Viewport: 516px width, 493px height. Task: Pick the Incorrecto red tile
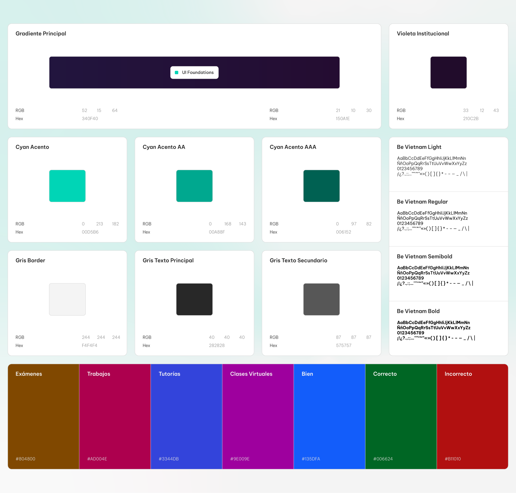pyautogui.click(x=472, y=417)
